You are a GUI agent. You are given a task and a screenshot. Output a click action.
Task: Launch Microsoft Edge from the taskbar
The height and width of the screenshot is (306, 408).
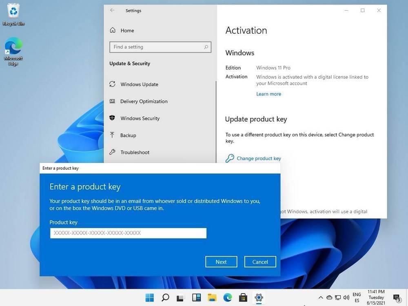click(x=228, y=297)
